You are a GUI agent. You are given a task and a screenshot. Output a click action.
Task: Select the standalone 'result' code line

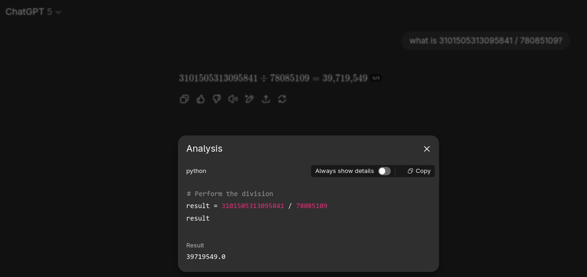198,218
